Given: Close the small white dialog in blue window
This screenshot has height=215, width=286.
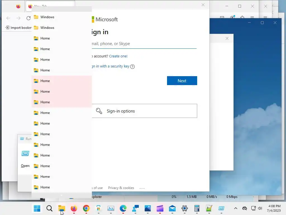Looking at the screenshot, I should coord(227,38).
